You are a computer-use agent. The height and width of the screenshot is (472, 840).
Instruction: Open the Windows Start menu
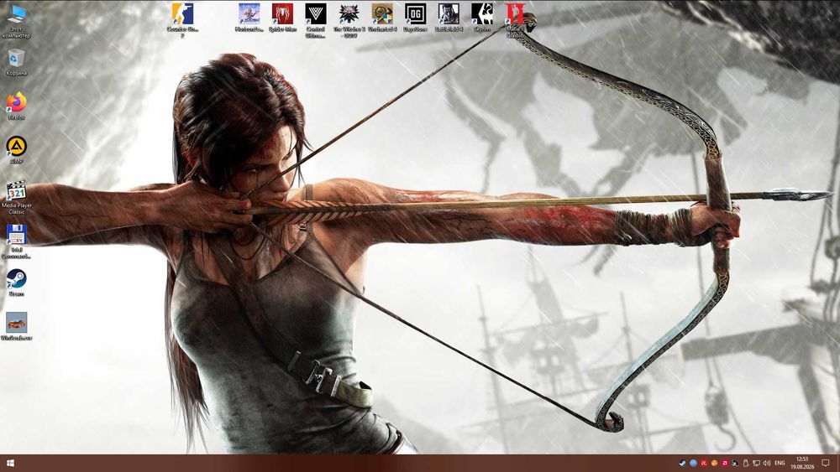[x=9, y=463]
